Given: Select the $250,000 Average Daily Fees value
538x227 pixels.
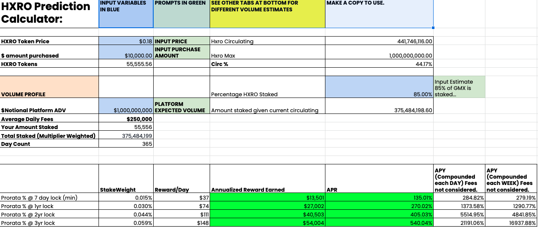Looking at the screenshot, I should tap(126, 119).
